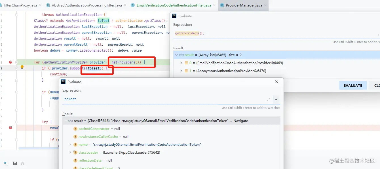Click the field icon next to reflectionData

click(x=75, y=160)
